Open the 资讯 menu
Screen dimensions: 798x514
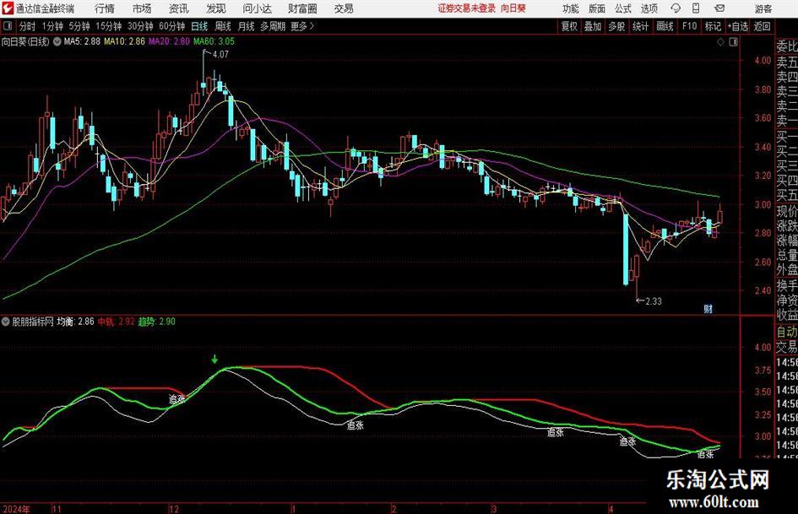[179, 8]
